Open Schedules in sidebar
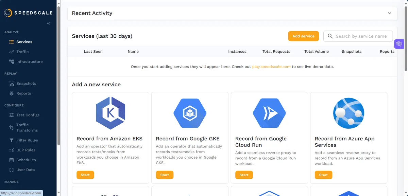 tap(26, 160)
